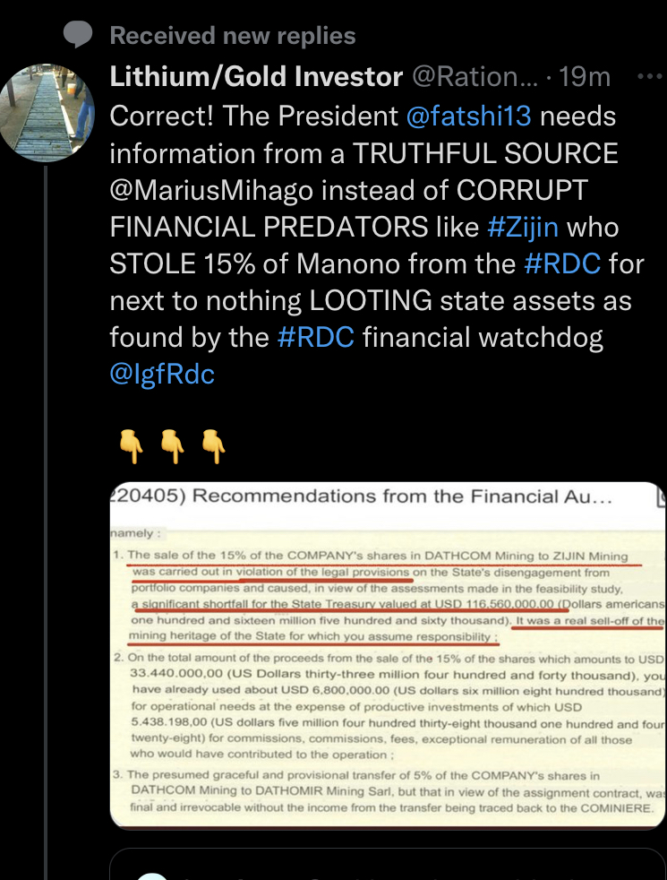The height and width of the screenshot is (880, 667).
Task: Click the Lithium/Gold Investor display name
Action: coord(256,77)
